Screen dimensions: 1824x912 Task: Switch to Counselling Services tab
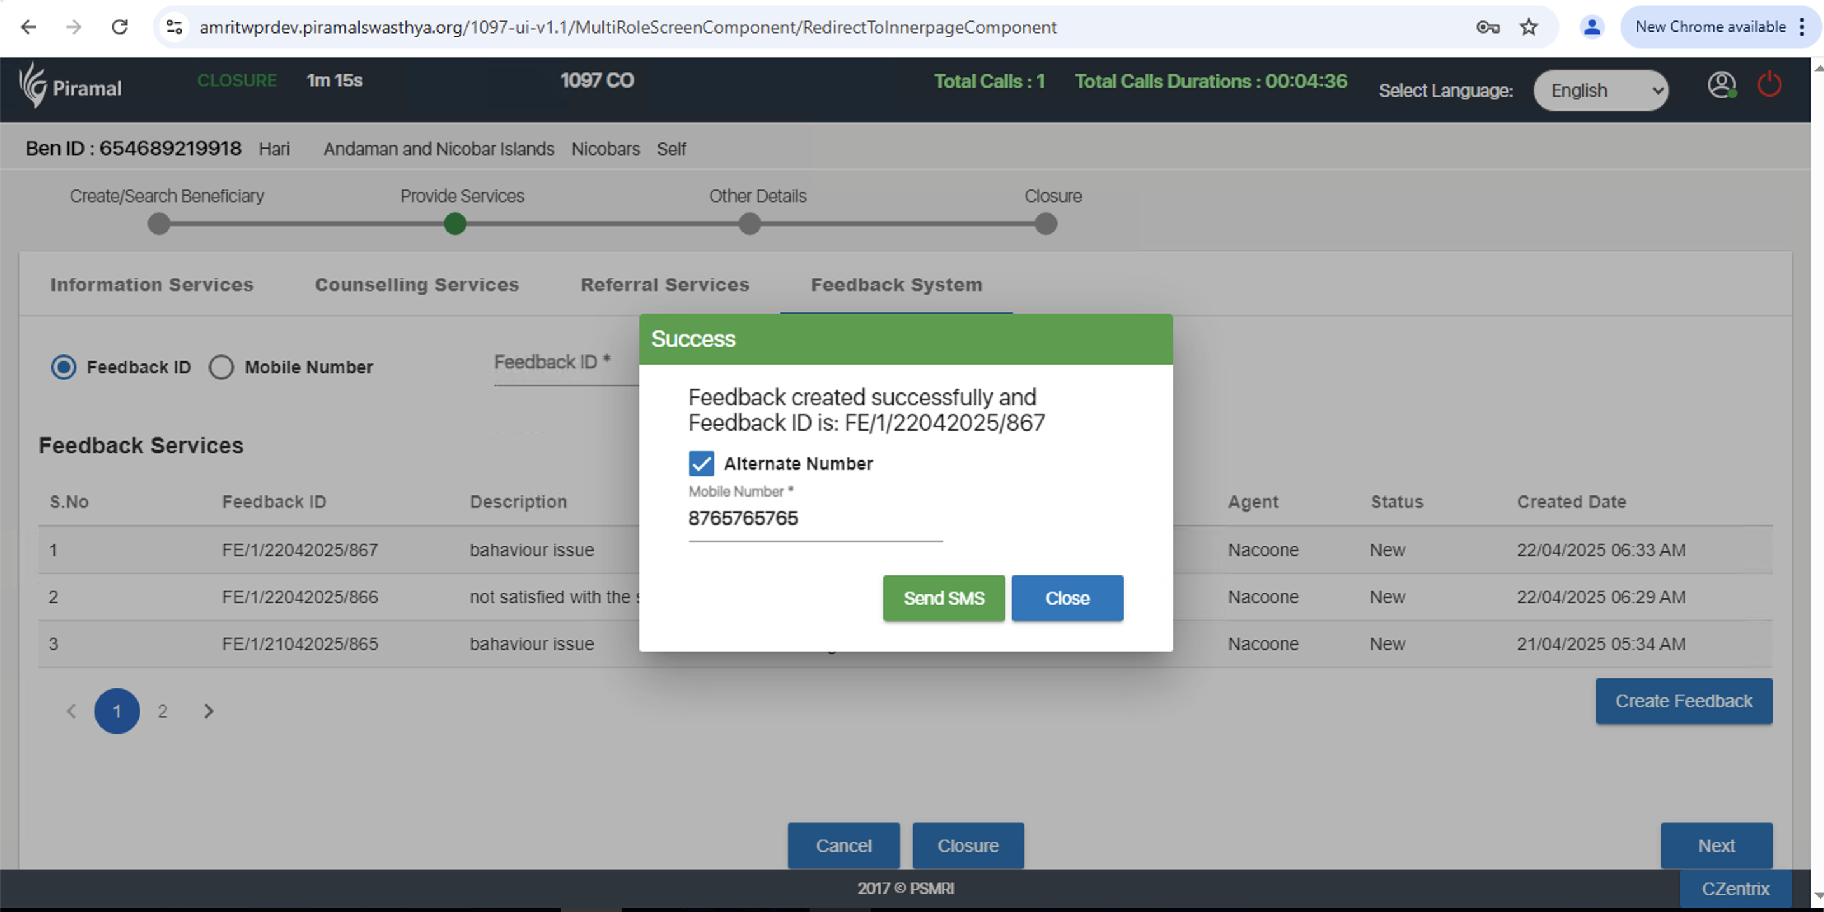click(416, 285)
